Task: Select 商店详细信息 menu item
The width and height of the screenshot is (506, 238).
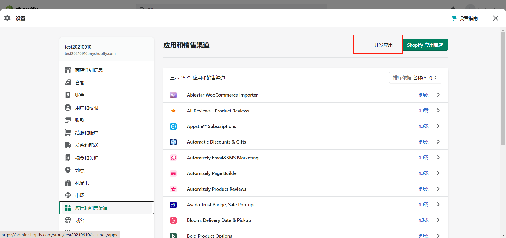Action: point(107,70)
